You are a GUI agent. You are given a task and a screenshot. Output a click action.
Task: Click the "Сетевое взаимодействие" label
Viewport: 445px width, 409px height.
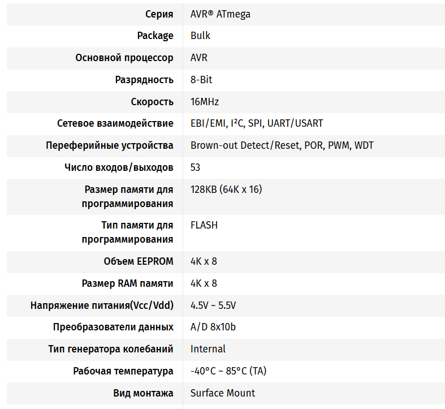(x=115, y=123)
